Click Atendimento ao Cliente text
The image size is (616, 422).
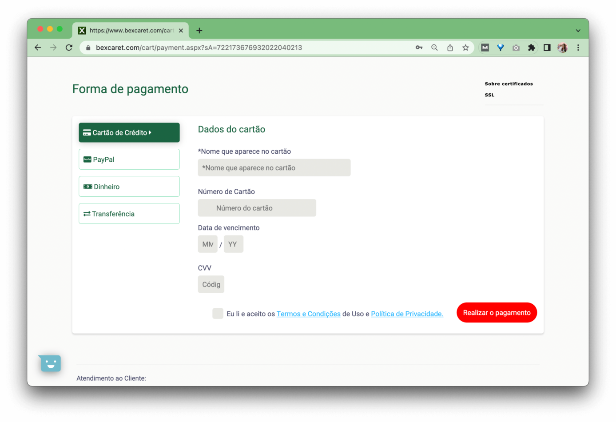pos(111,378)
